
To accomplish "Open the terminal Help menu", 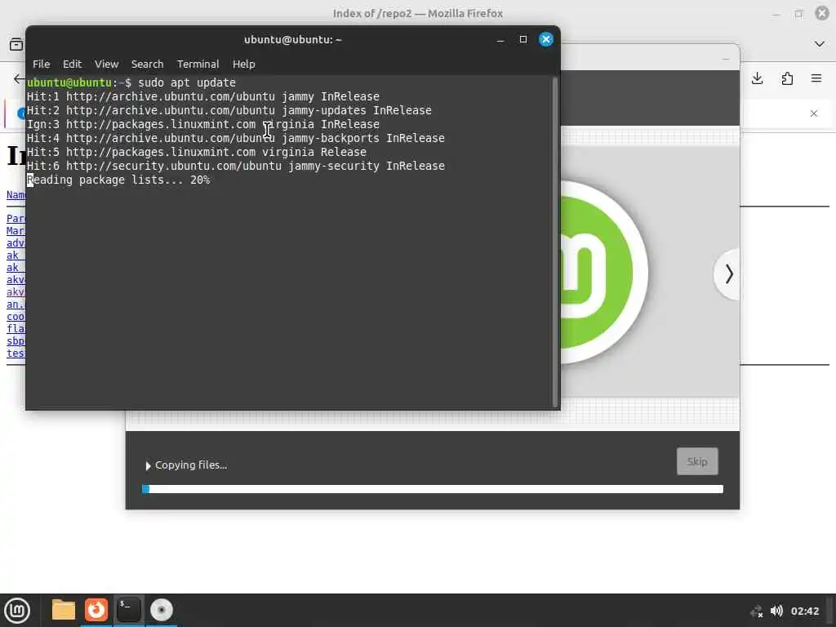I will (243, 64).
